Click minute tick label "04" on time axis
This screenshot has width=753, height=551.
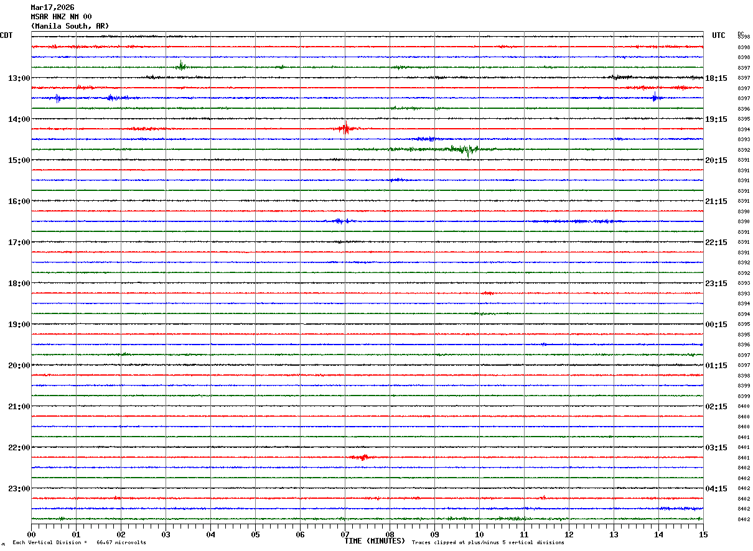[210, 534]
